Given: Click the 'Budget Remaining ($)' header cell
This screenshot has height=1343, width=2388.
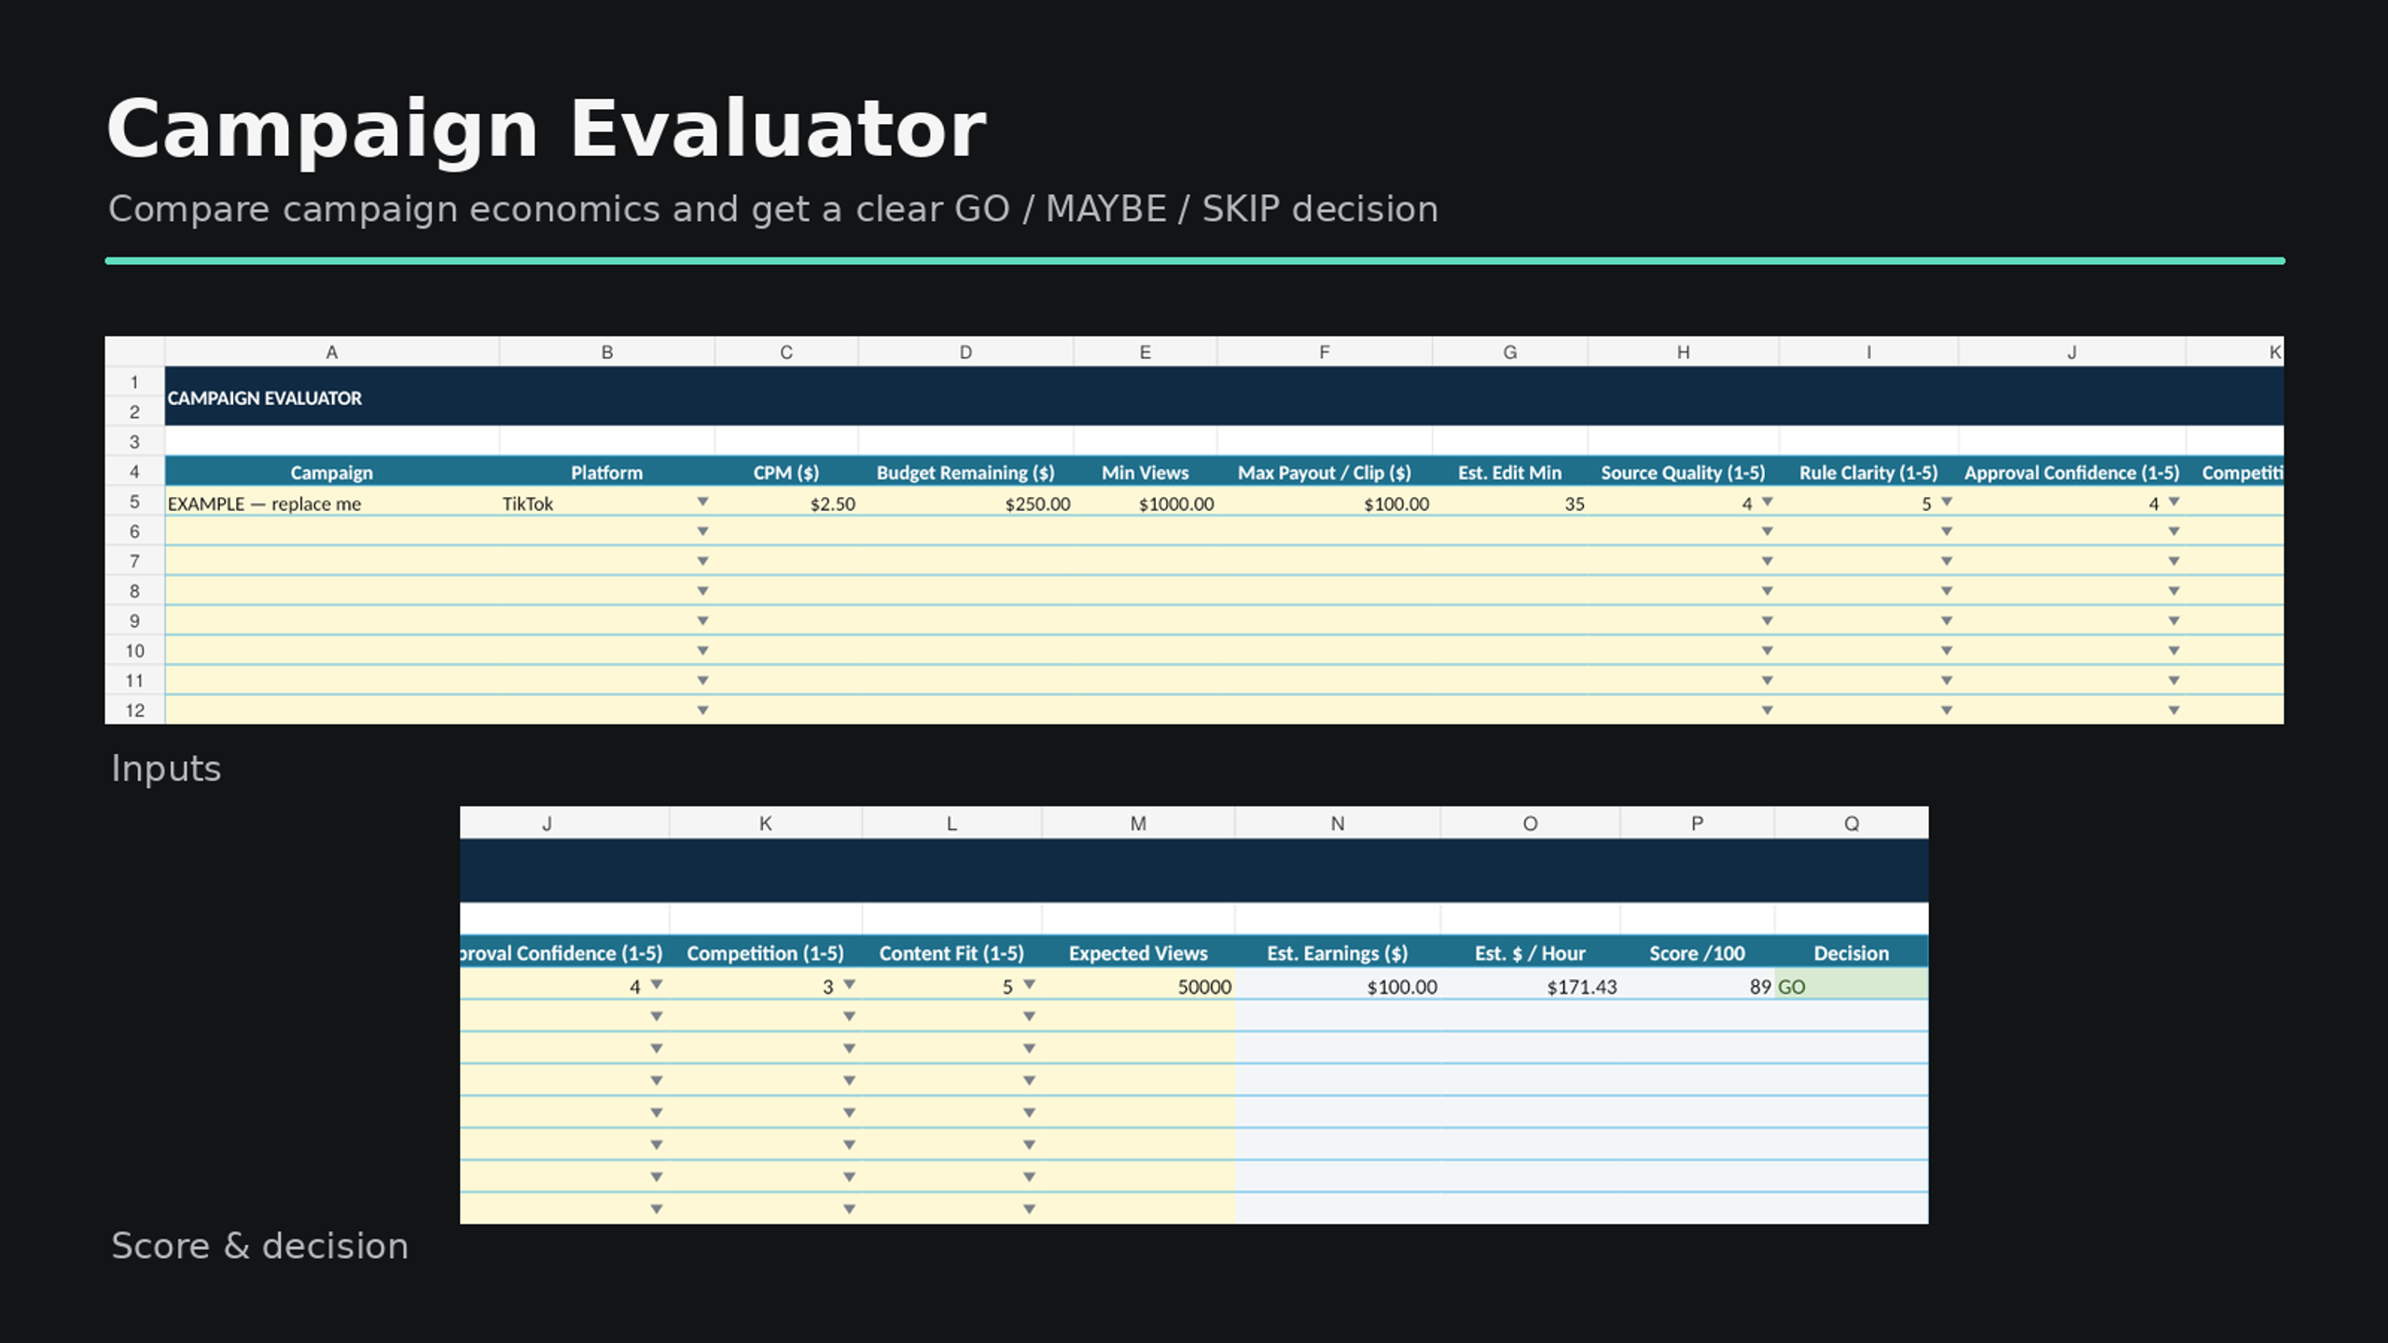Looking at the screenshot, I should click(x=965, y=472).
